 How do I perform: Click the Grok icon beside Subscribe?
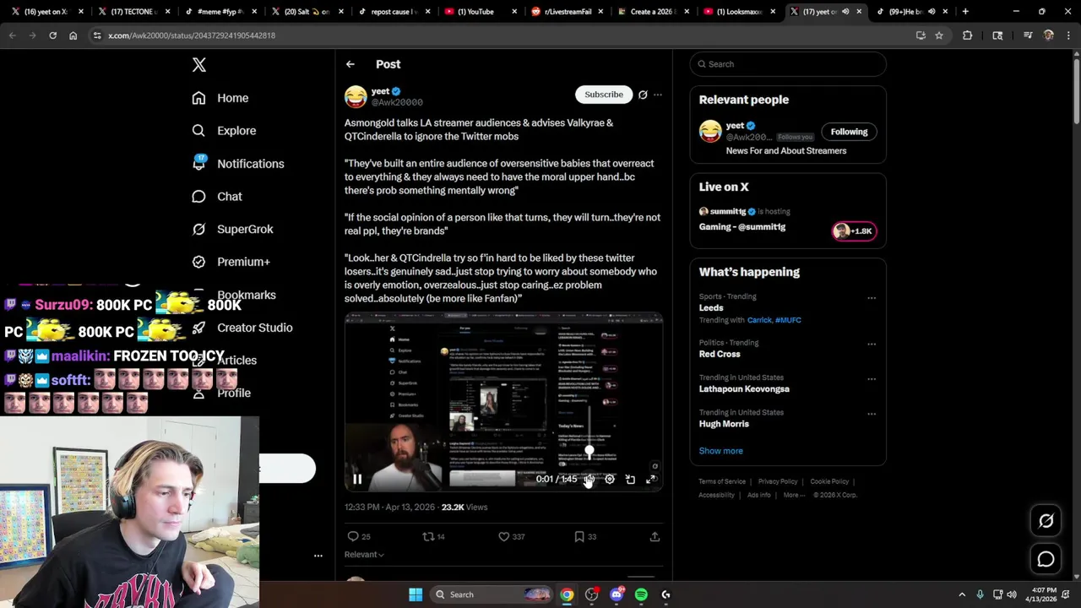(x=643, y=95)
